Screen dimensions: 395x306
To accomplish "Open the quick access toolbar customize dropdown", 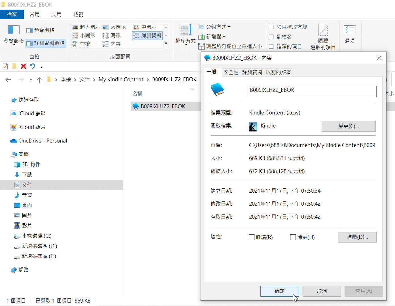I will [x=42, y=67].
